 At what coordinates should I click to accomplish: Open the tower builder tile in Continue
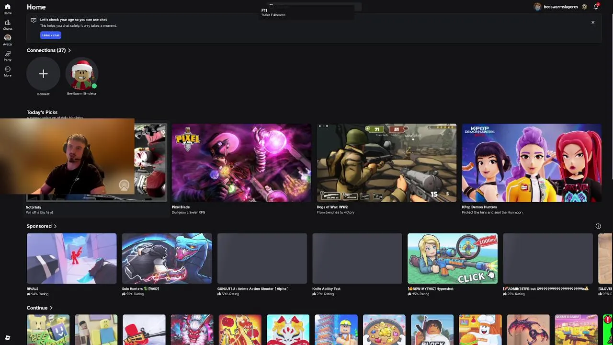[336, 330]
